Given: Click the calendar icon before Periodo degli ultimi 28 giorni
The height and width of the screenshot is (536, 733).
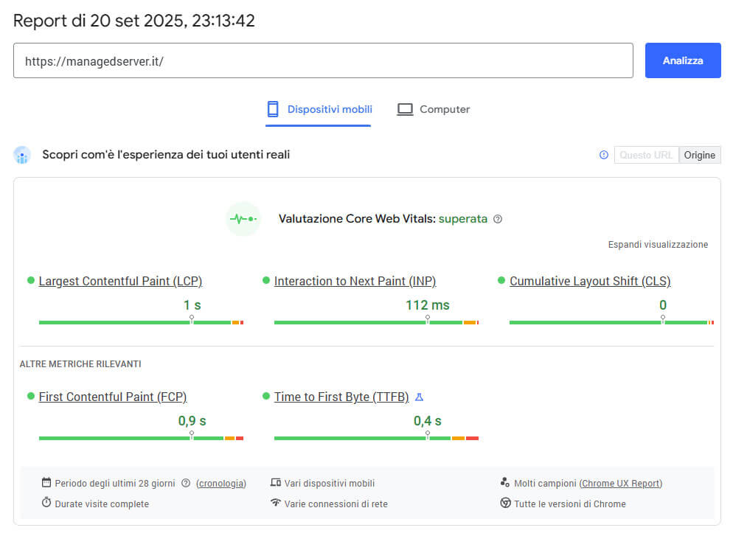Looking at the screenshot, I should point(46,483).
